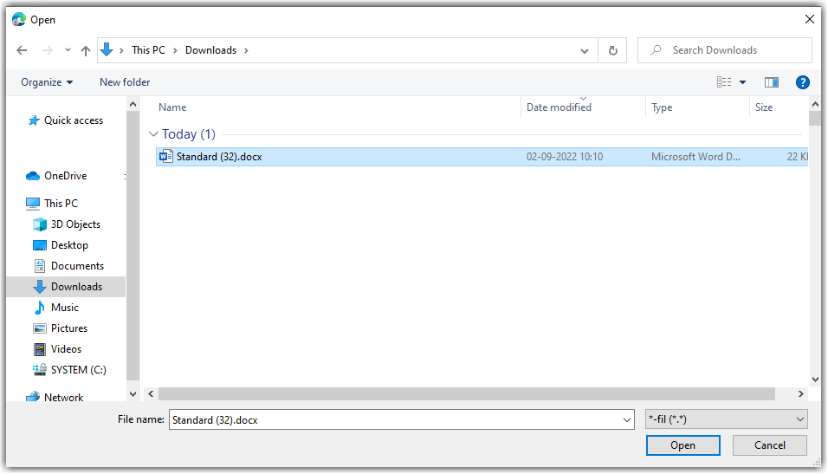Open the Help question mark icon

click(x=802, y=82)
